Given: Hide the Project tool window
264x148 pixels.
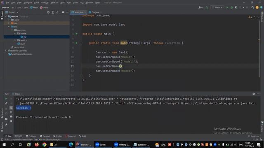Looking at the screenshot, I should click(x=67, y=12).
